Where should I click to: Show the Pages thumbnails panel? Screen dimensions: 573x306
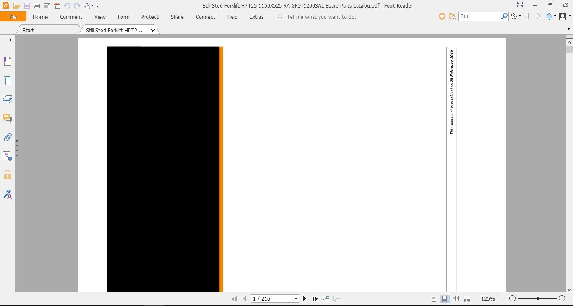point(8,80)
